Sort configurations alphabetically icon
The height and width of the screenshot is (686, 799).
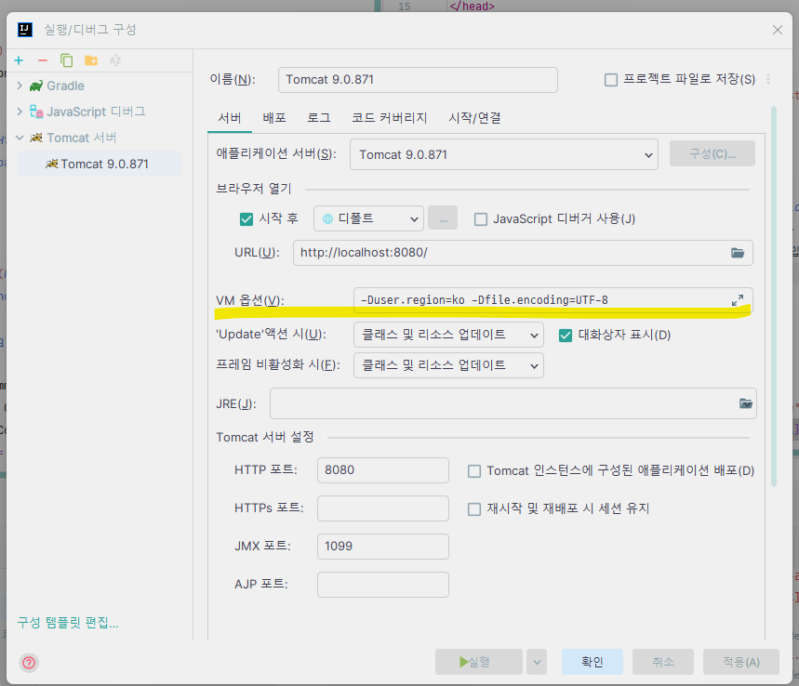pyautogui.click(x=115, y=60)
